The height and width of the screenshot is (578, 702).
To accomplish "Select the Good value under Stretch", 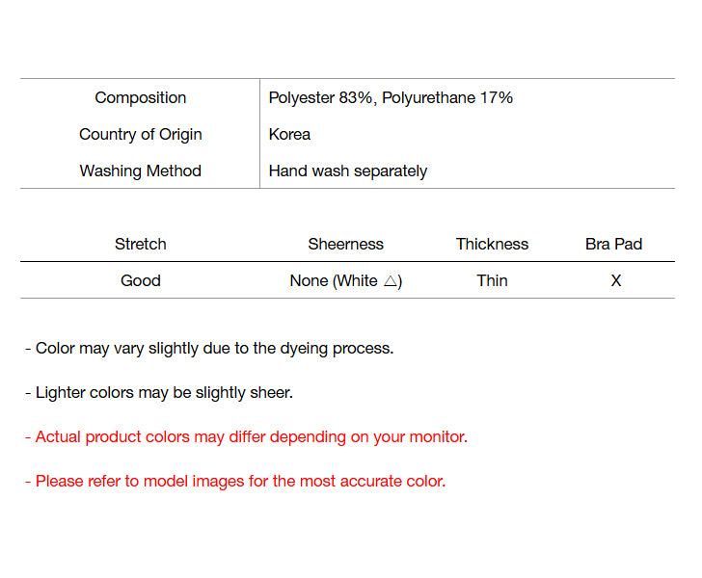I will tap(141, 281).
